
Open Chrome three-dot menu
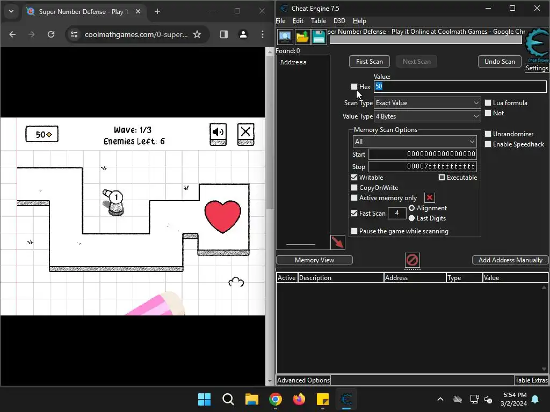tap(262, 34)
